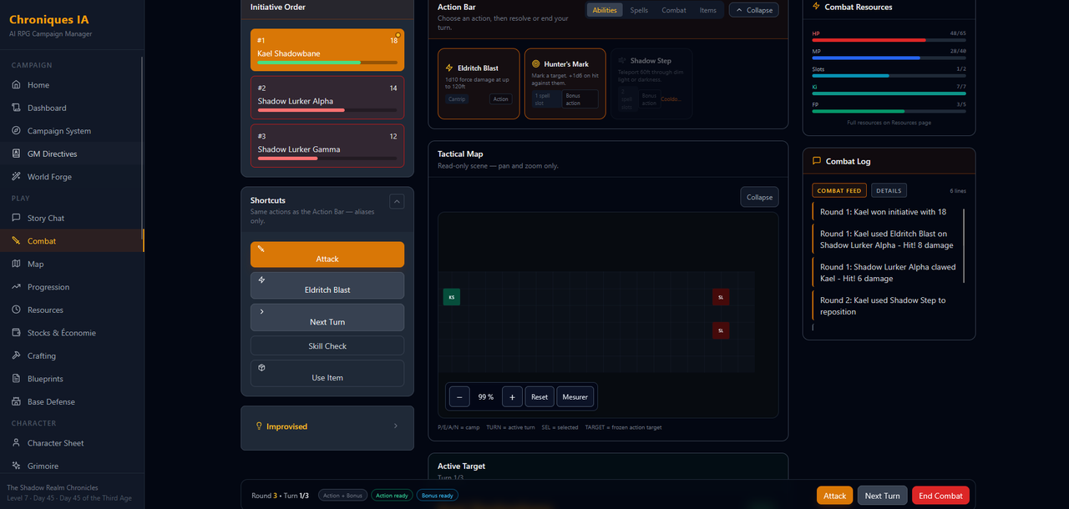Click the Next Turn shortcut button

[x=327, y=317]
